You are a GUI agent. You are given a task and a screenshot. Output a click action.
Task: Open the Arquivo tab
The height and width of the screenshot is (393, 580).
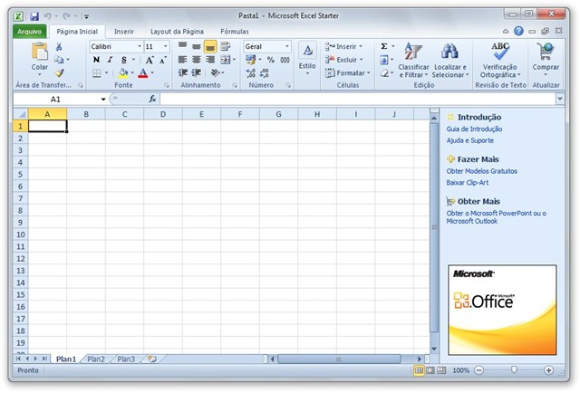pos(30,32)
